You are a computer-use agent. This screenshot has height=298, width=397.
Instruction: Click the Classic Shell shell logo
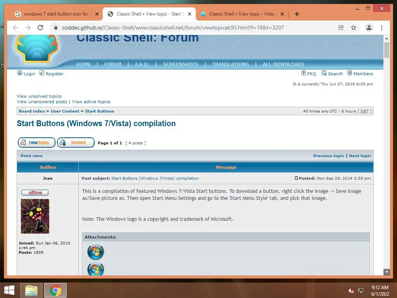pyautogui.click(x=37, y=49)
